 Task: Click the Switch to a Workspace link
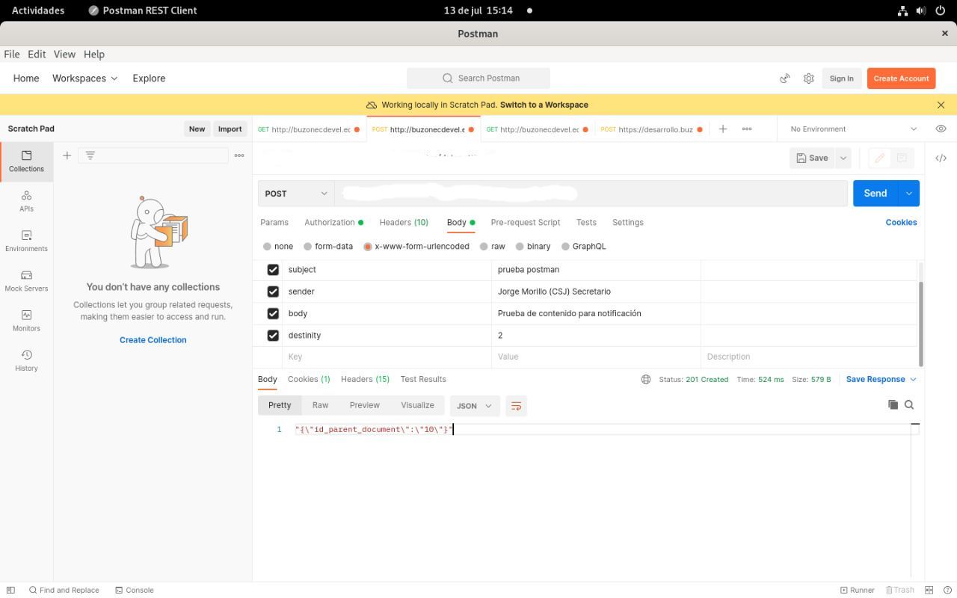point(544,105)
